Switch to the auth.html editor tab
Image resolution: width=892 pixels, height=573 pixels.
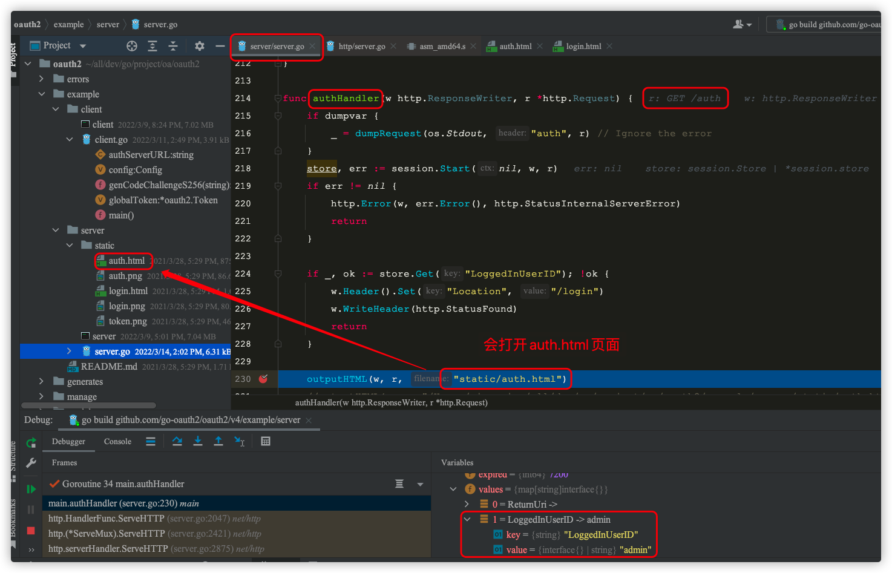click(x=516, y=46)
